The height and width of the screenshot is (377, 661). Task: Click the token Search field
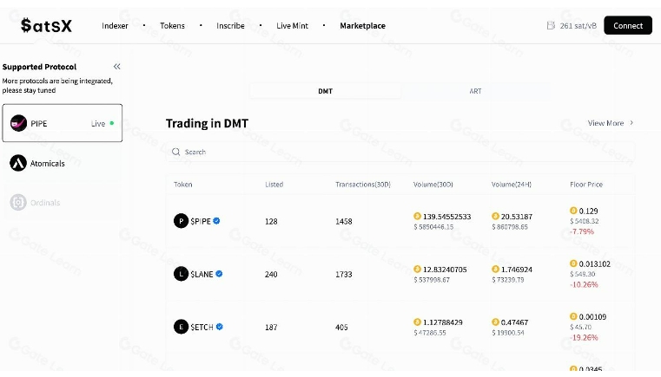tap(400, 152)
